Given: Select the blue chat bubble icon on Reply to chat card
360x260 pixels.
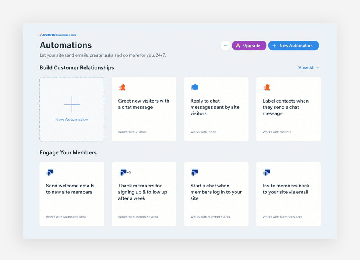Looking at the screenshot, I should click(194, 87).
